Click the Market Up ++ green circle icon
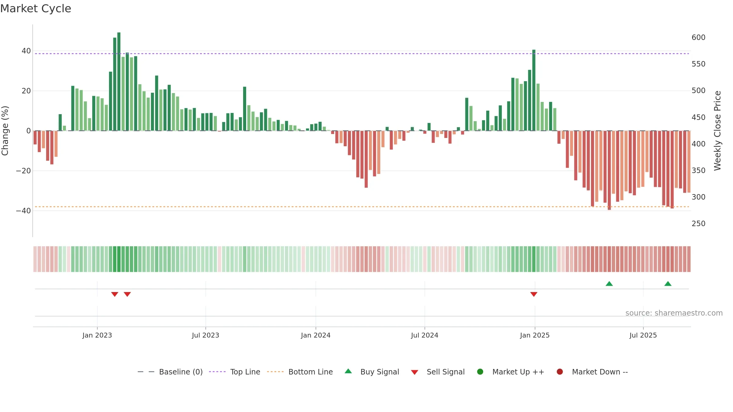733x412 pixels. [480, 372]
